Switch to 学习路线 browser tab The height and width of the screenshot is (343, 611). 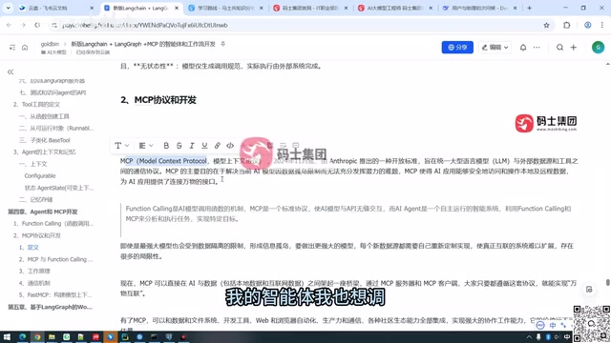coord(225,8)
